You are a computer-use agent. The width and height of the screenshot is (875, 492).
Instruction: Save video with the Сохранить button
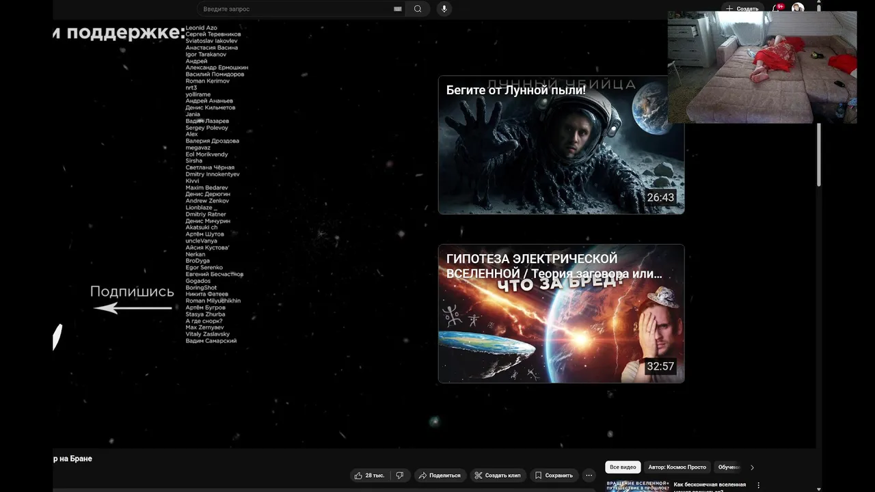click(554, 476)
